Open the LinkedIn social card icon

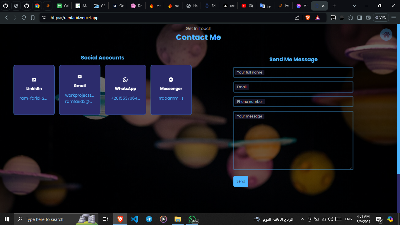click(x=34, y=80)
